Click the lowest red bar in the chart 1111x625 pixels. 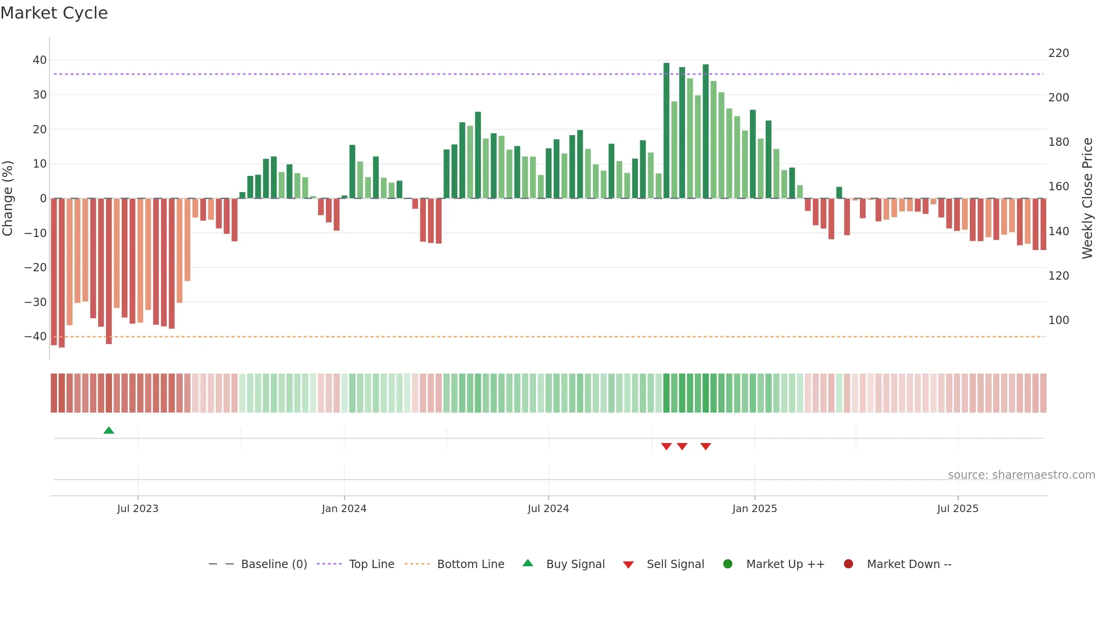click(x=62, y=273)
